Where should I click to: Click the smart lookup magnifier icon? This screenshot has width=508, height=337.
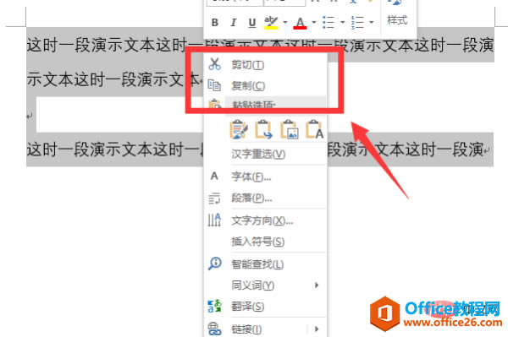point(214,264)
